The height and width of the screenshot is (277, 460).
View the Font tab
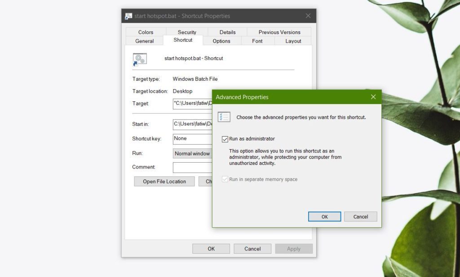(x=257, y=41)
